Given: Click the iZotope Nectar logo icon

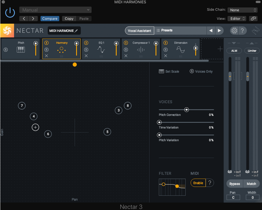Looking at the screenshot, I should click(7, 31).
